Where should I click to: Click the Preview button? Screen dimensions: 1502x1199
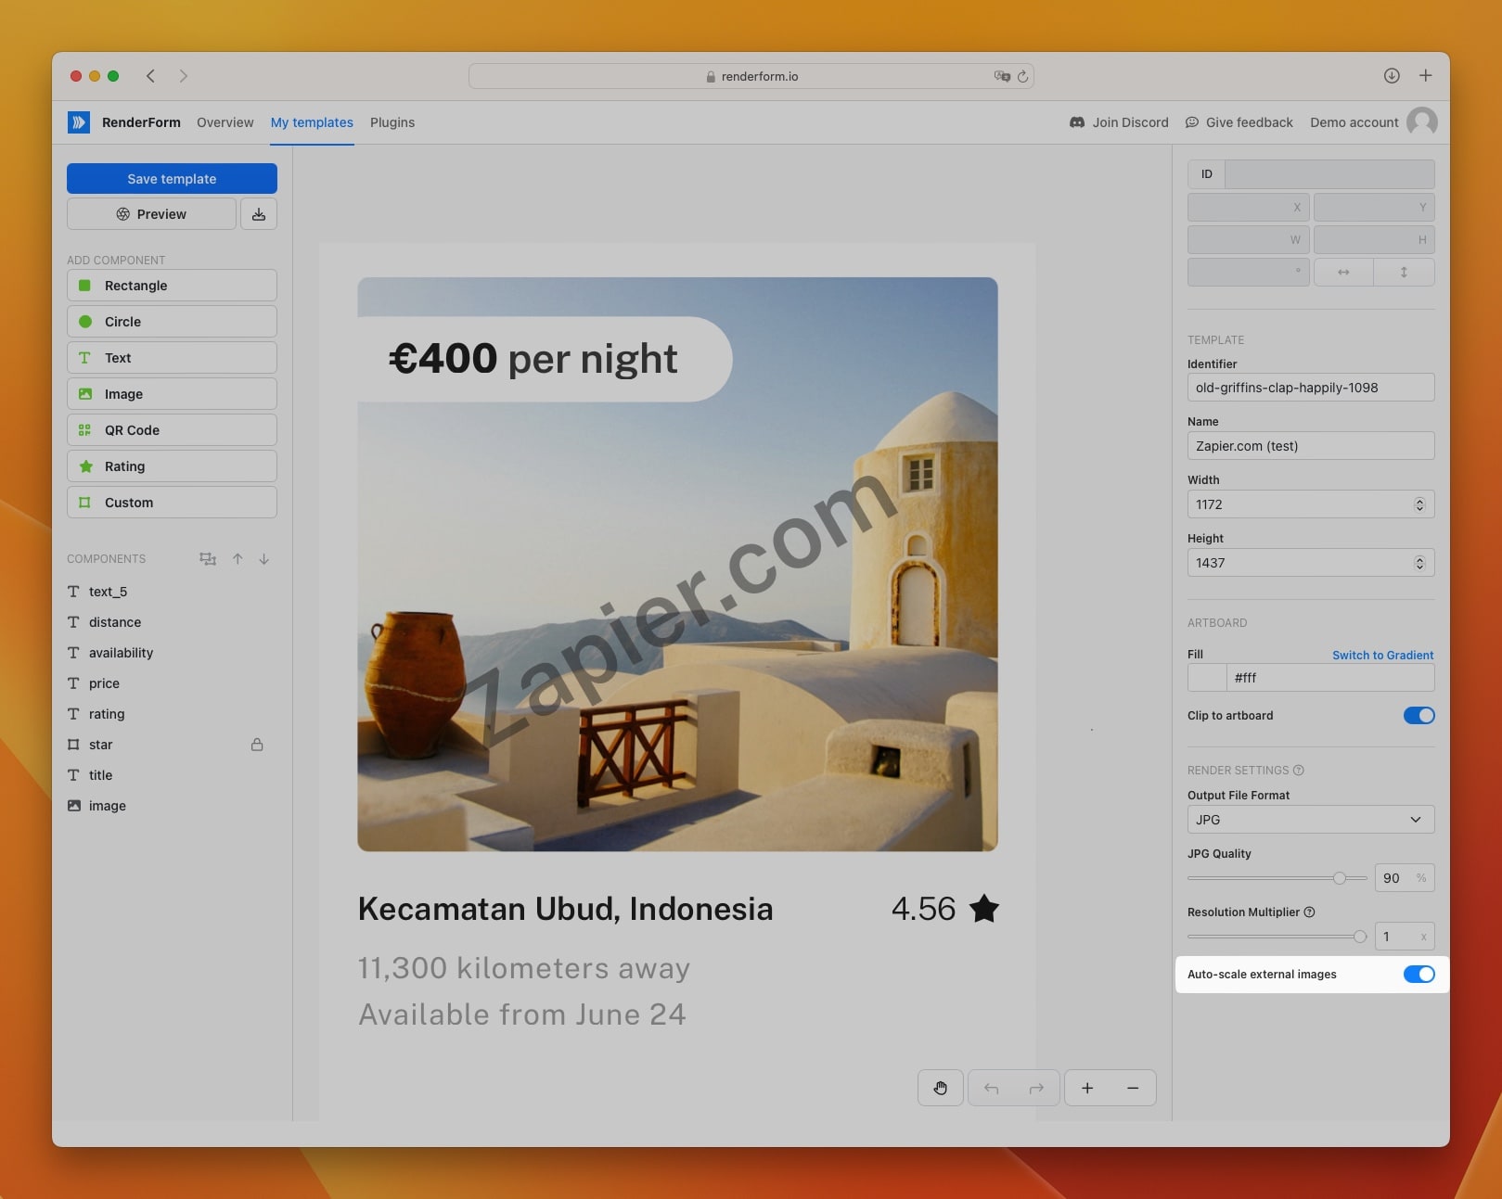point(151,214)
